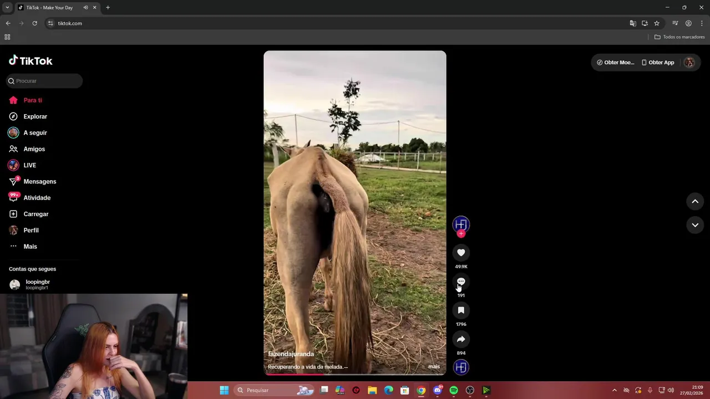Open Discord from the taskbar
710x399 pixels.
pyautogui.click(x=438, y=390)
